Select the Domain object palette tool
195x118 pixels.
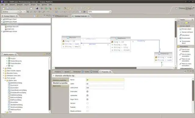click(185, 29)
